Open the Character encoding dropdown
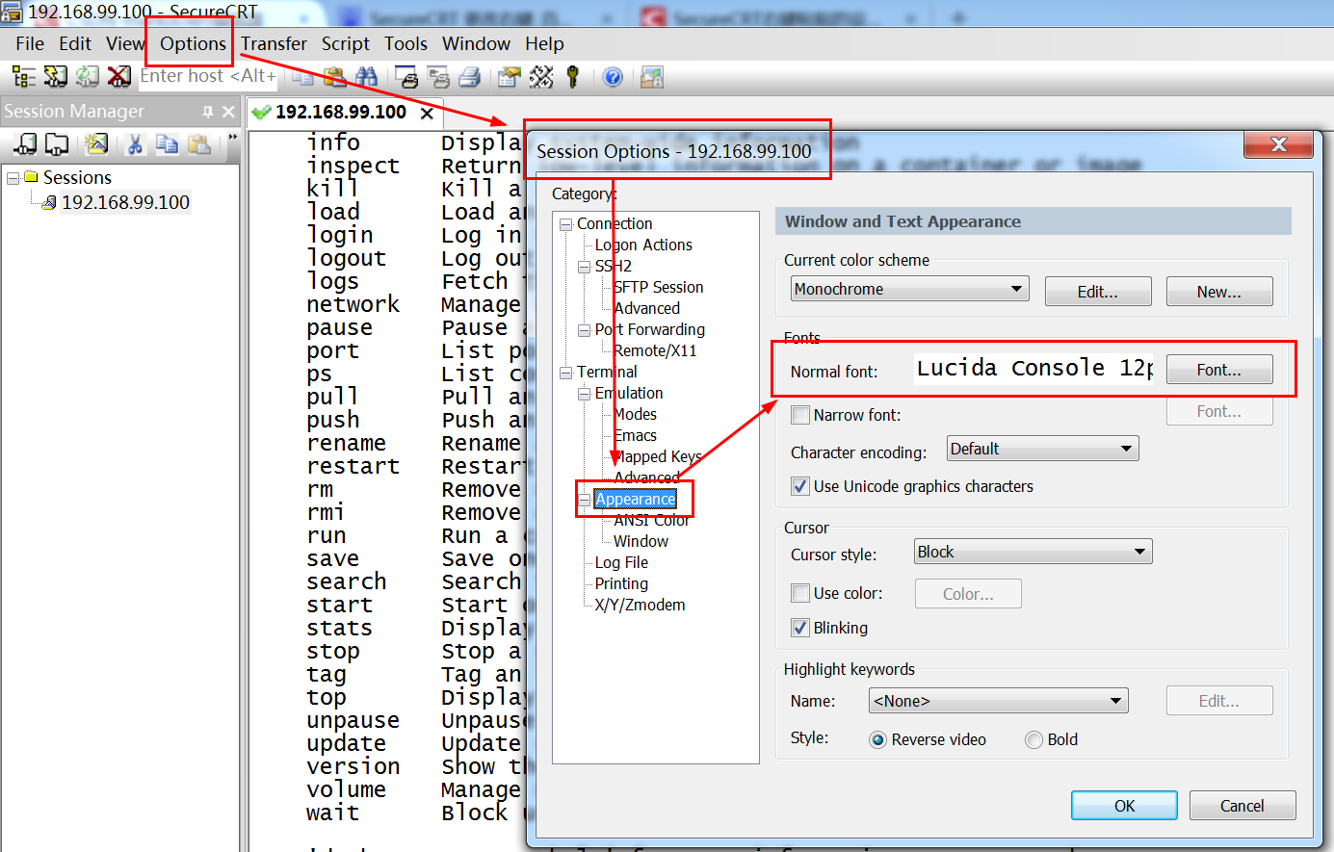Viewport: 1334px width, 852px height. tap(1043, 449)
